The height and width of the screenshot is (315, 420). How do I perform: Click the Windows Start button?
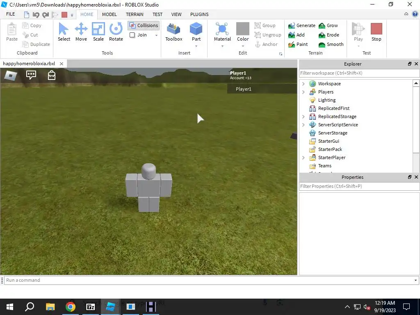click(x=10, y=307)
